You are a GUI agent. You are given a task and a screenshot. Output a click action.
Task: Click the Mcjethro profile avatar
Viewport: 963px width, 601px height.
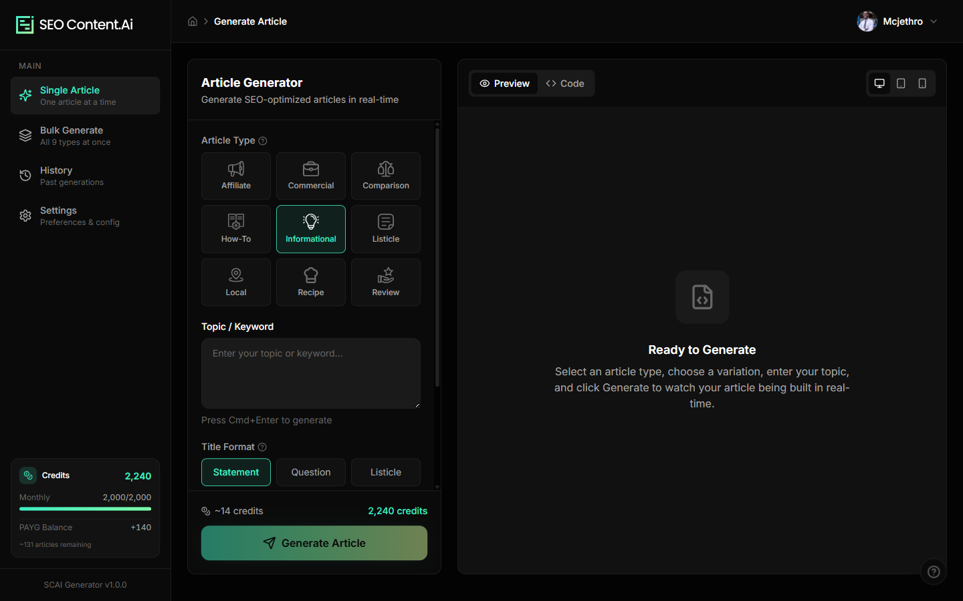pyautogui.click(x=867, y=21)
